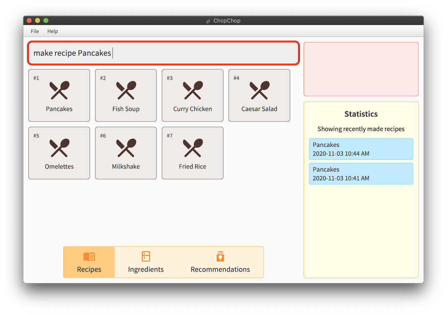Click the #4 index label
The height and width of the screenshot is (314, 447).
click(236, 78)
